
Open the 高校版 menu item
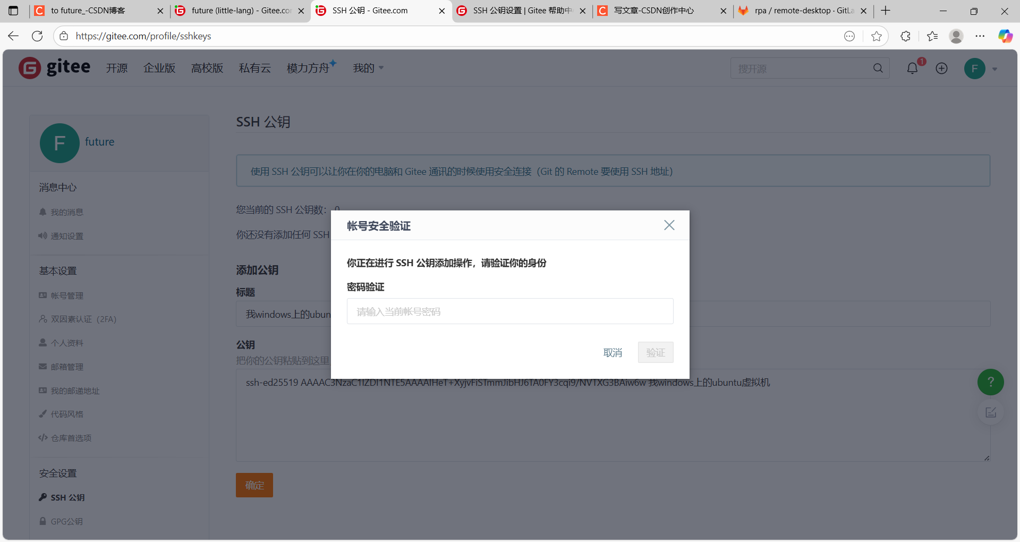[207, 68]
